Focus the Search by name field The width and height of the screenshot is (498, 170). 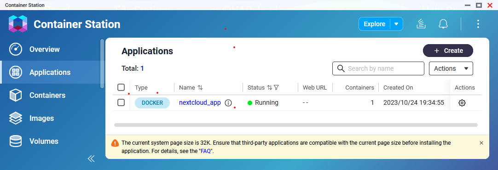click(x=378, y=68)
